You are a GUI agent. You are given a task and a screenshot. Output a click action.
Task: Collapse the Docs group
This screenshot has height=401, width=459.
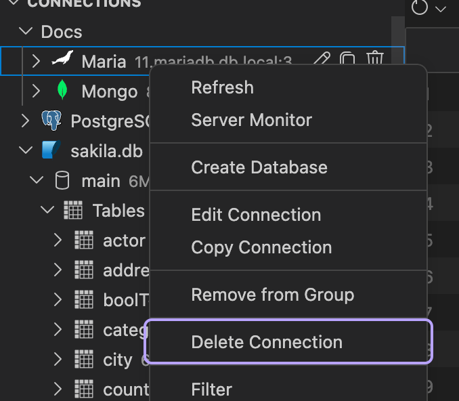26,30
